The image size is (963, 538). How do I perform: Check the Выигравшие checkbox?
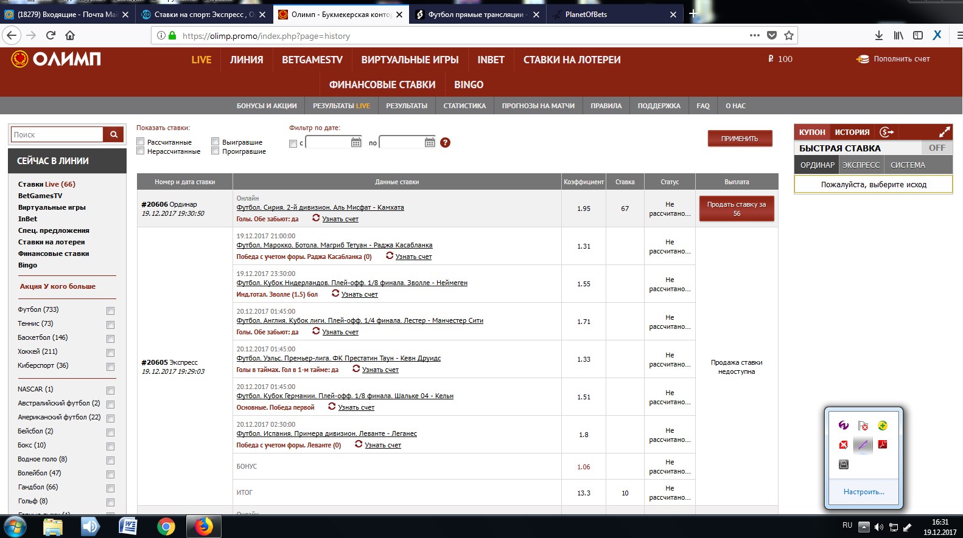pos(215,142)
